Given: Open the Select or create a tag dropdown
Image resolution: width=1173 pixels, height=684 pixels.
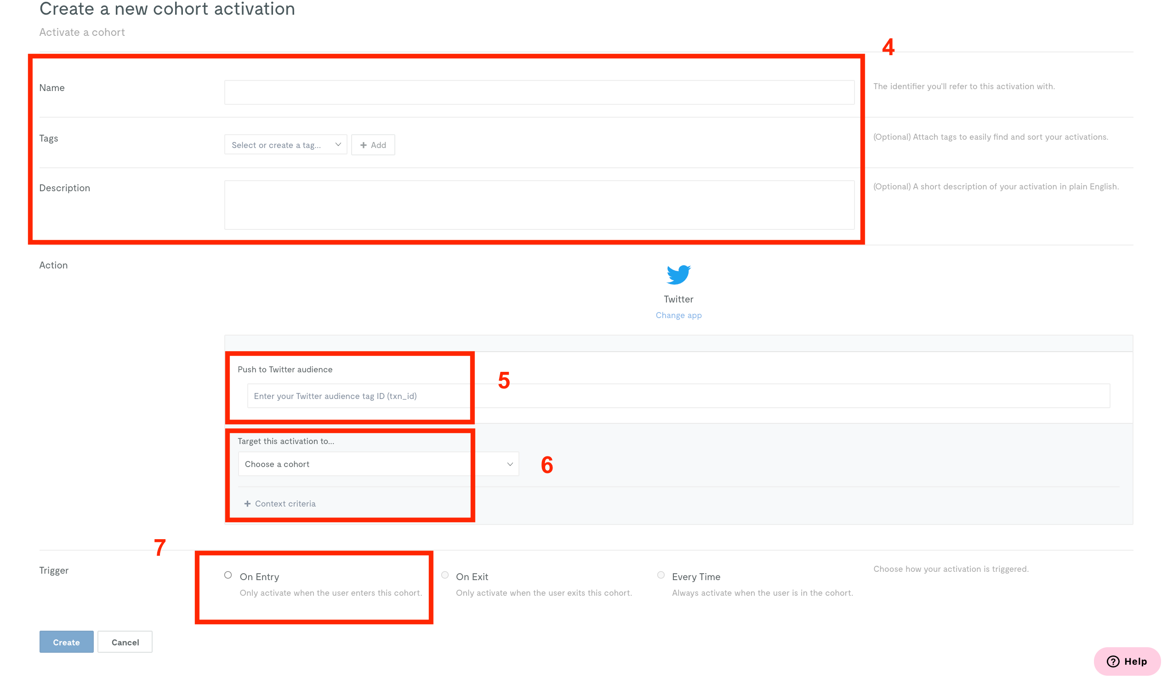Looking at the screenshot, I should tap(286, 145).
